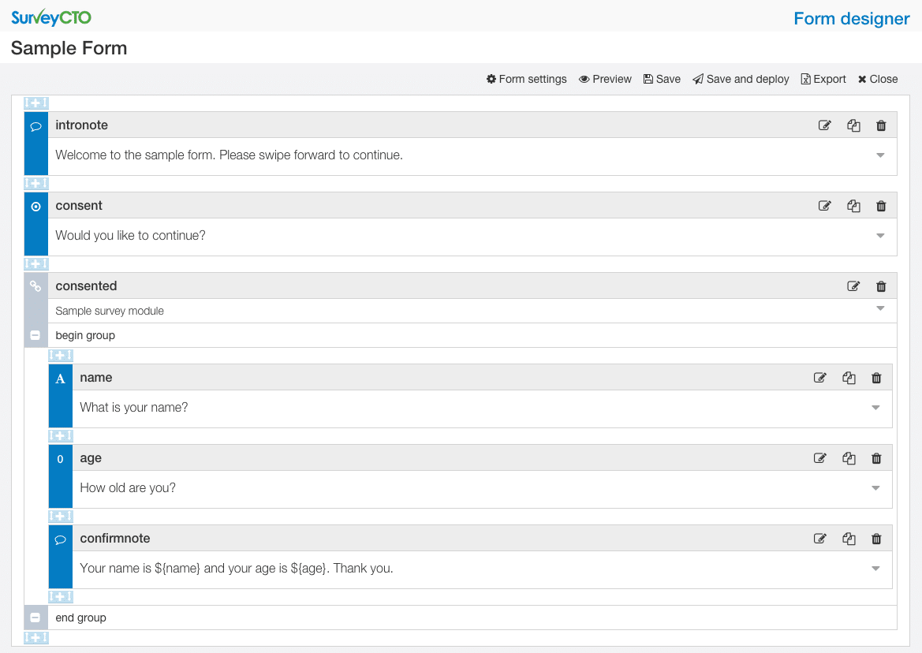Delete the name field
Screen dimensions: 922x653
coord(876,378)
